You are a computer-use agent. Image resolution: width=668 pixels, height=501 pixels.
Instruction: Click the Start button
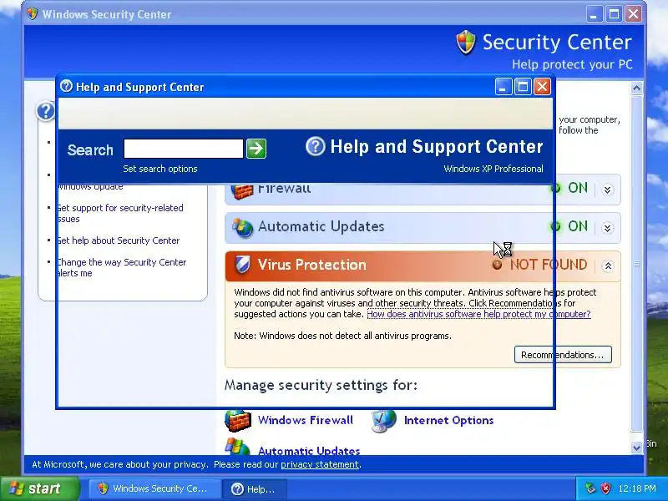[x=40, y=488]
